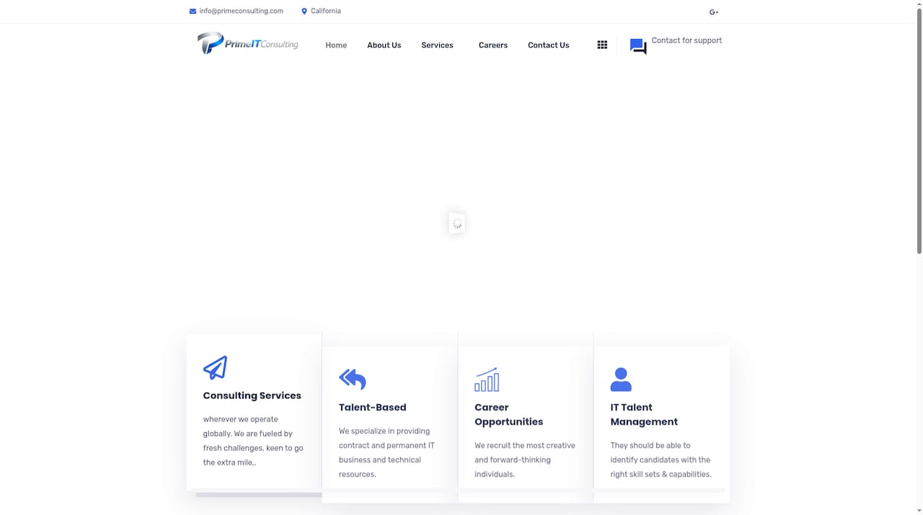Click the page vertical scrollbar thumb
The image size is (923, 515).
[919, 130]
